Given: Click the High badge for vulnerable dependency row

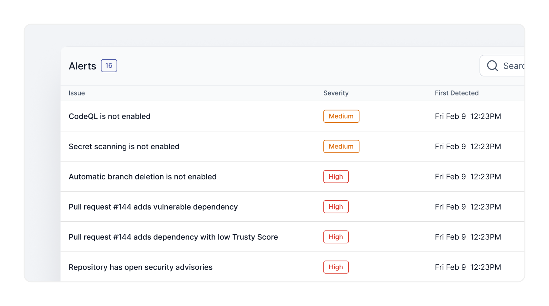Looking at the screenshot, I should tap(336, 207).
